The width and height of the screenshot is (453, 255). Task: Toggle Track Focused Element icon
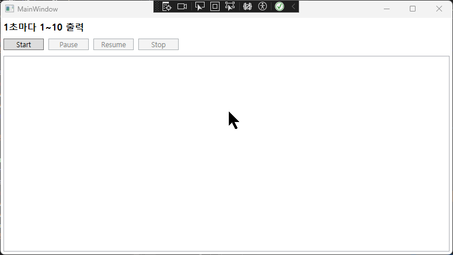230,6
